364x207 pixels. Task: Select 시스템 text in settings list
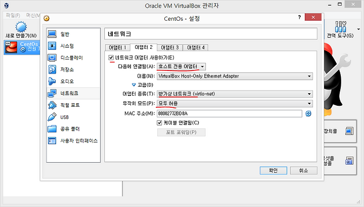coord(67,46)
